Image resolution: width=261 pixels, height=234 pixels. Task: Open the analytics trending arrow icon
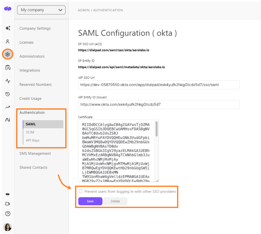pos(7,107)
